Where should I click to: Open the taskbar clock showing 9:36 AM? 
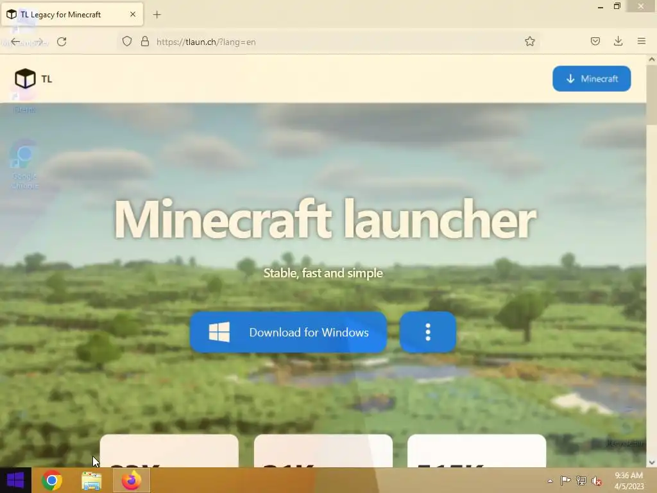click(x=629, y=480)
